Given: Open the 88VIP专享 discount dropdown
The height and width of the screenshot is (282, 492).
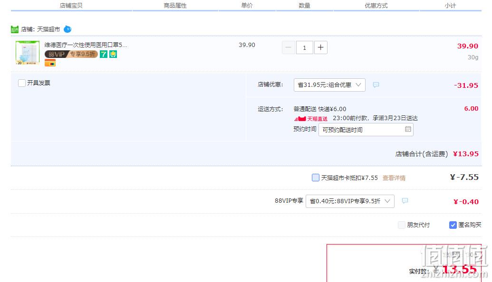Looking at the screenshot, I should click(350, 201).
